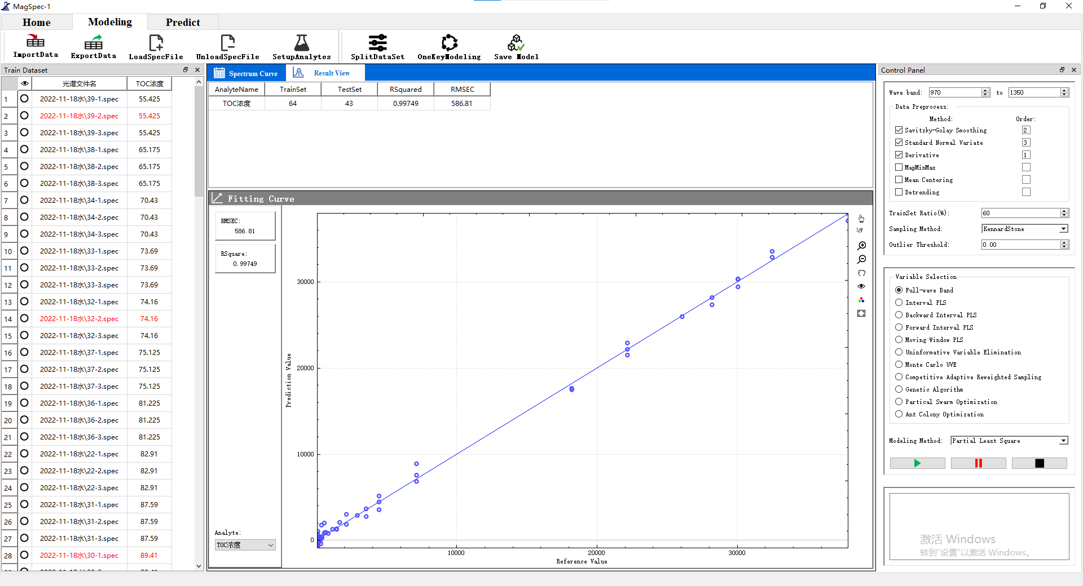Image resolution: width=1083 pixels, height=586 pixels.
Task: Run OneKeyModeling tool
Action: point(449,46)
